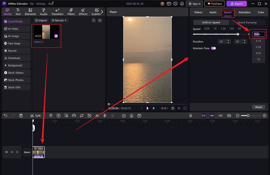
Task: Click the Sign in button
Action: pyautogui.click(x=195, y=4)
